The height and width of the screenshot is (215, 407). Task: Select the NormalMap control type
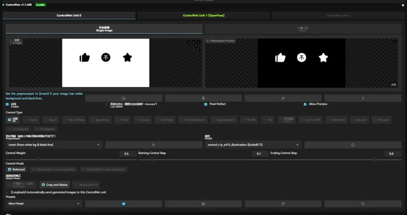[x=74, y=120]
